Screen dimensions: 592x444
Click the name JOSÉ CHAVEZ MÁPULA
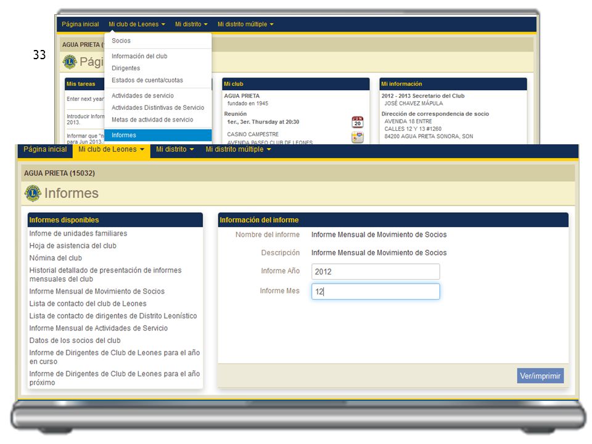414,104
